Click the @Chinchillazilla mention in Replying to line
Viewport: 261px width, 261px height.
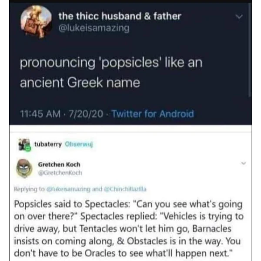[x=125, y=189]
